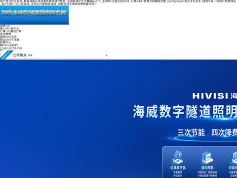Click the 四次降费 banner text
237x178 pixels.
(224, 133)
